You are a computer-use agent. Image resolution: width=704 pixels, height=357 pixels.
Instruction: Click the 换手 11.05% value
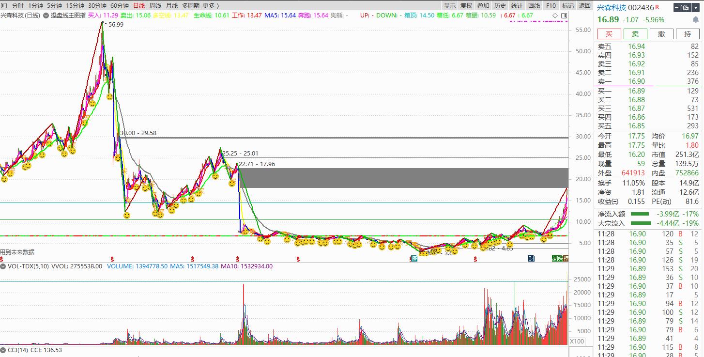tap(633, 183)
